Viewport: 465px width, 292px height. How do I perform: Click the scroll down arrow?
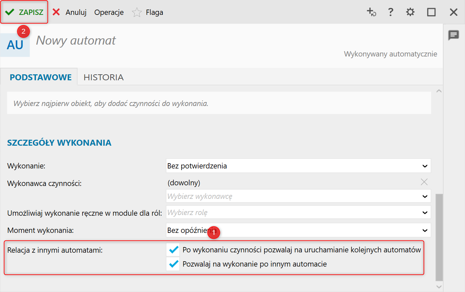coord(439,287)
